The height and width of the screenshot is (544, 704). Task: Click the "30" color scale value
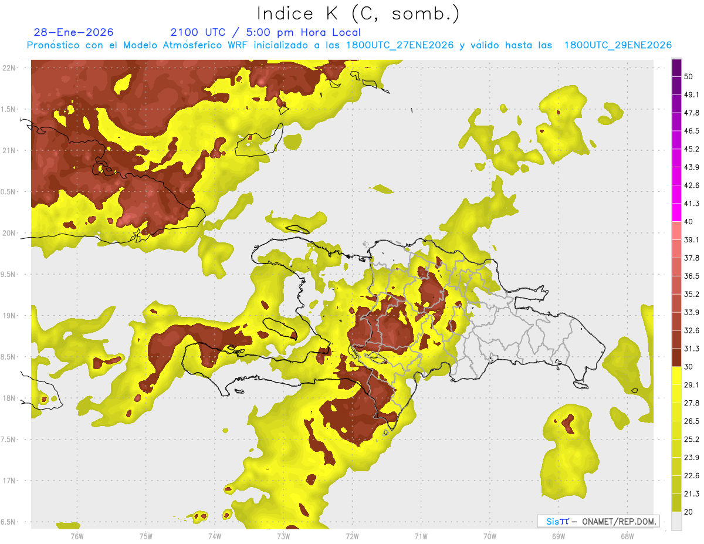click(689, 367)
